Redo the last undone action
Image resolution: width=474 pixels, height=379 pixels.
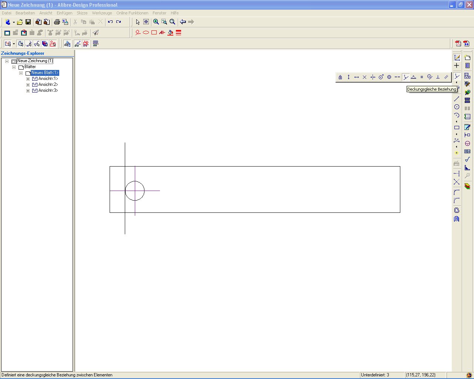tap(118, 22)
